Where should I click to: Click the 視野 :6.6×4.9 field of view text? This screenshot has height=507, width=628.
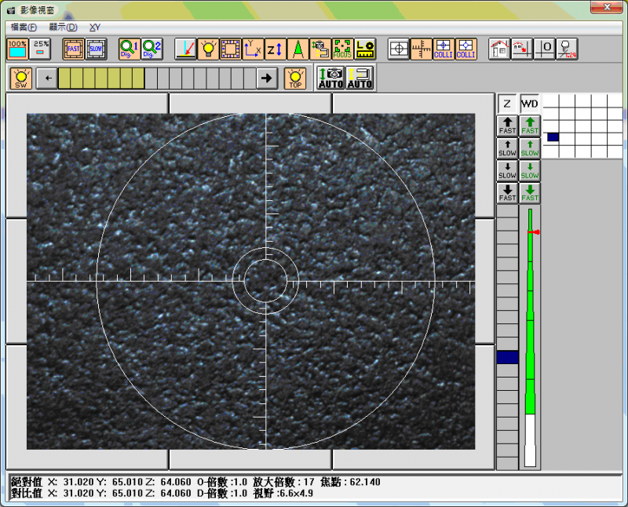pyautogui.click(x=283, y=494)
